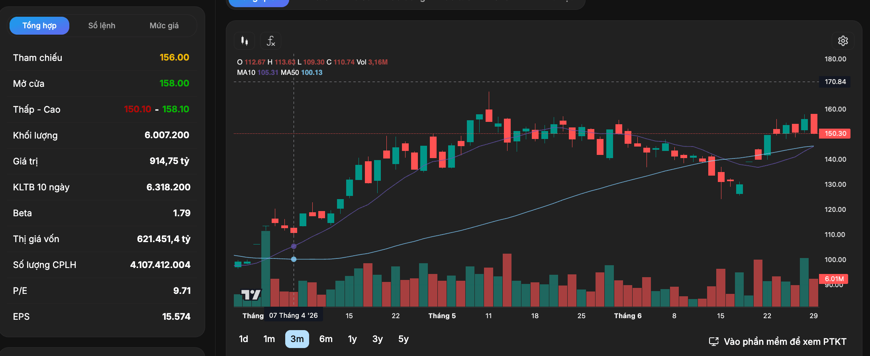This screenshot has width=870, height=356.
Task: Choose the 3y chart range
Action: tap(378, 339)
